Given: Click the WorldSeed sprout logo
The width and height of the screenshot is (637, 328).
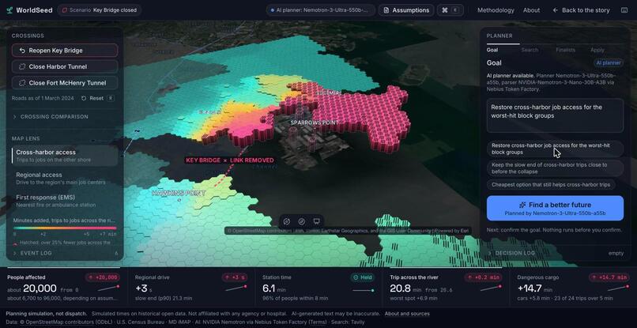Looking at the screenshot, I should pyautogui.click(x=9, y=10).
